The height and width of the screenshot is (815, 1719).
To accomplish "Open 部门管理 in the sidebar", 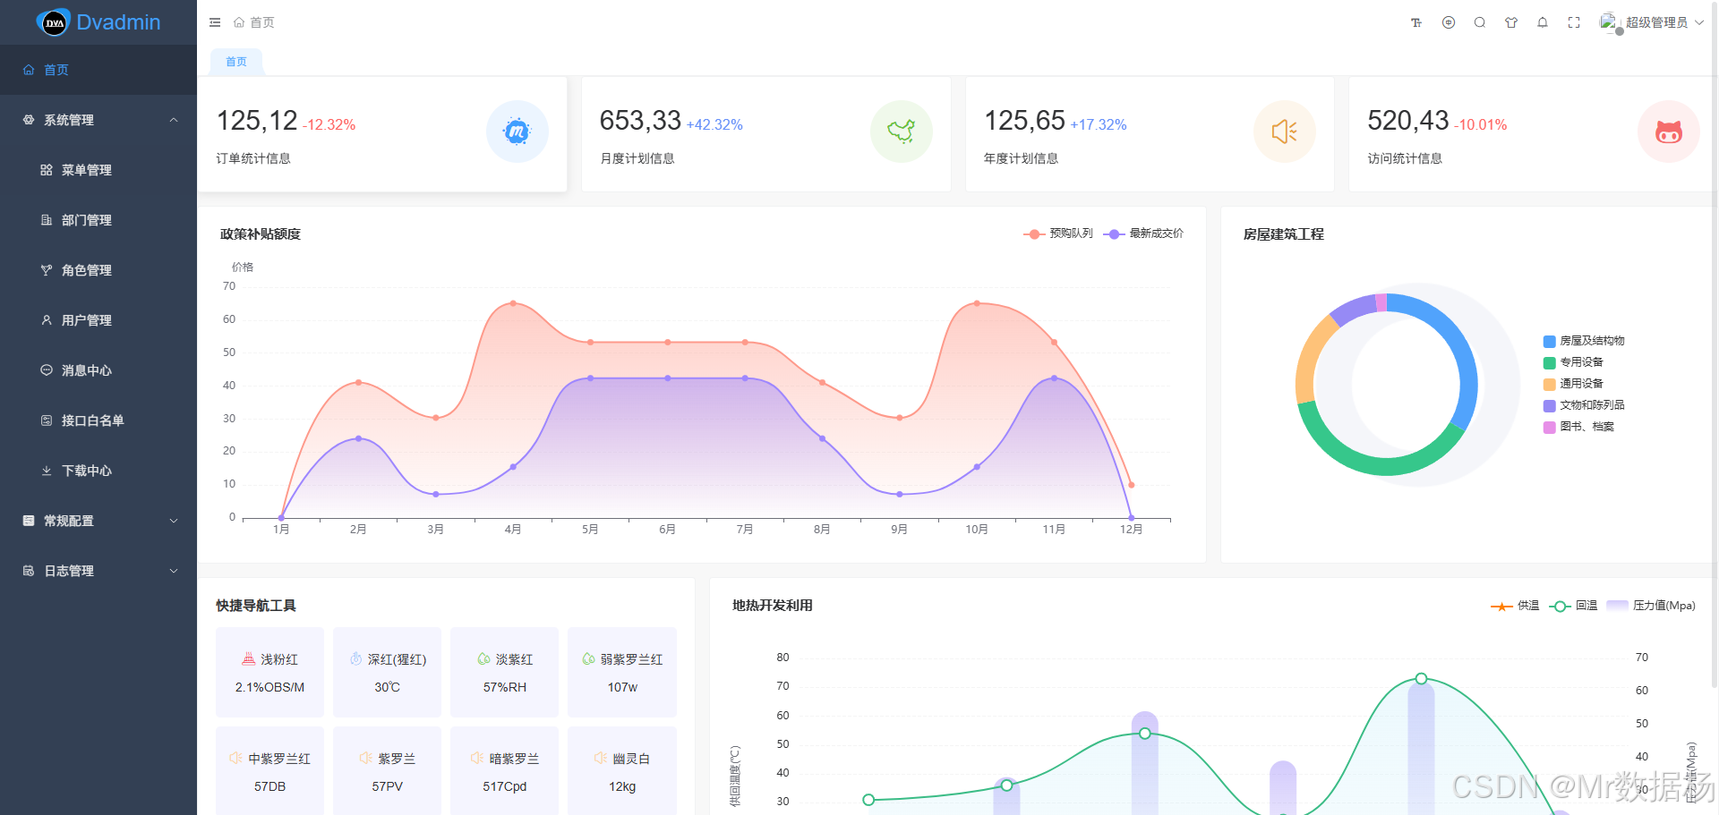I will (x=98, y=220).
